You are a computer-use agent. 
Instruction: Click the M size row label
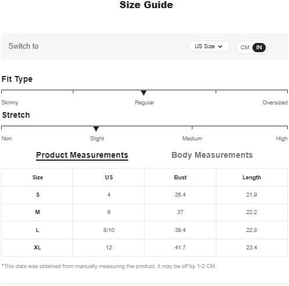[37, 212]
